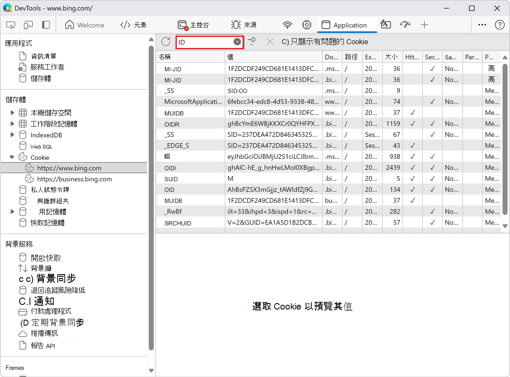Open DevTools help via question mark icon
The height and width of the screenshot is (377, 510).
coord(499,25)
